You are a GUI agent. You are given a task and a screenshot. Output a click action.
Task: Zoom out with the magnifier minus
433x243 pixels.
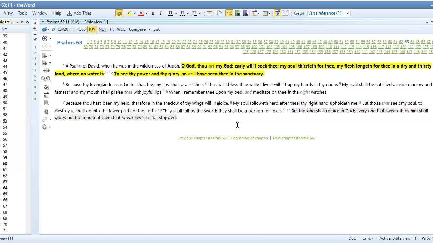[x=49, y=78]
